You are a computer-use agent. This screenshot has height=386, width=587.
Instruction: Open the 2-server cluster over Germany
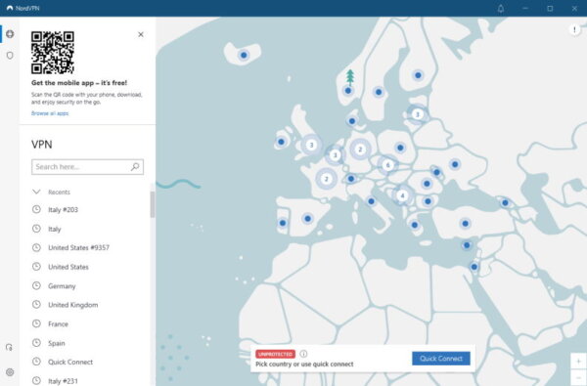point(360,150)
